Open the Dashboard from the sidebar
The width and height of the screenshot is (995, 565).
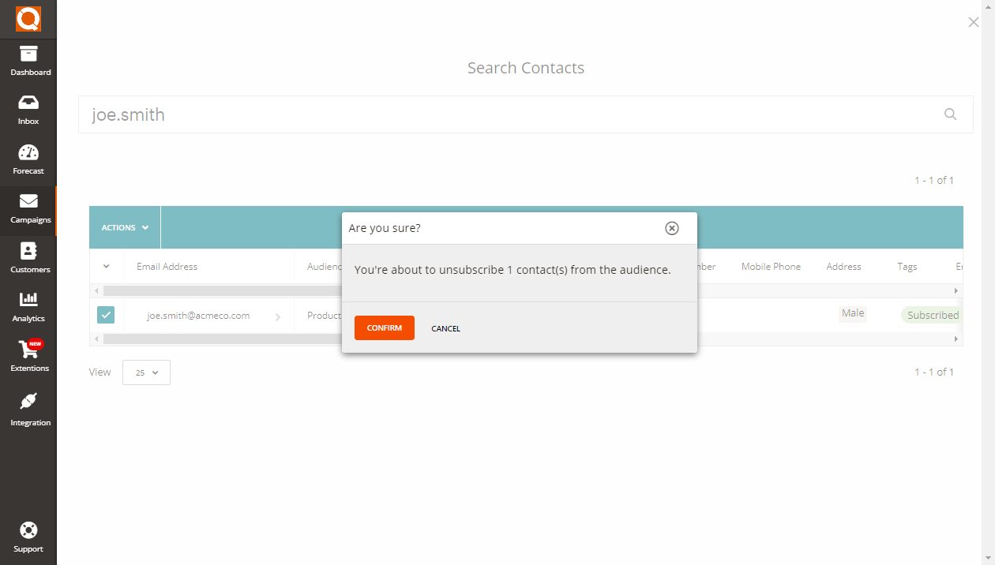click(x=28, y=59)
